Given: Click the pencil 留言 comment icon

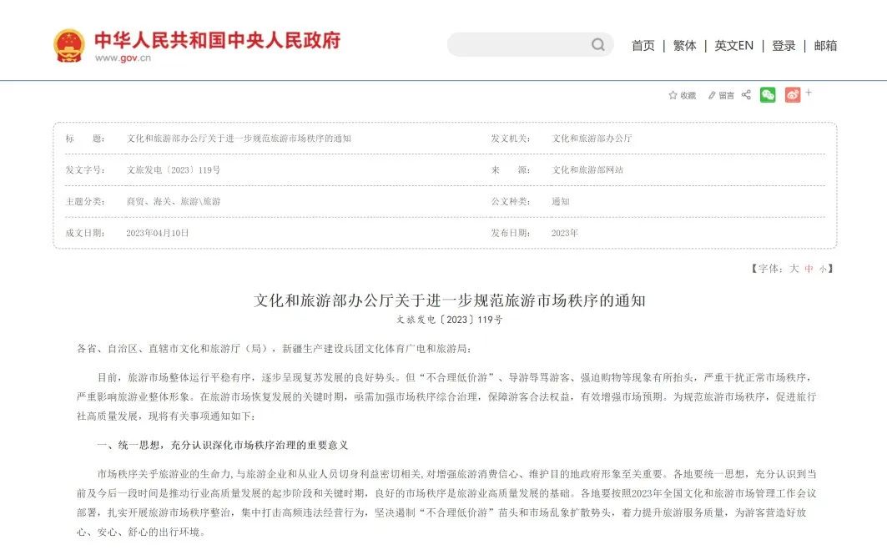Looking at the screenshot, I should [713, 95].
